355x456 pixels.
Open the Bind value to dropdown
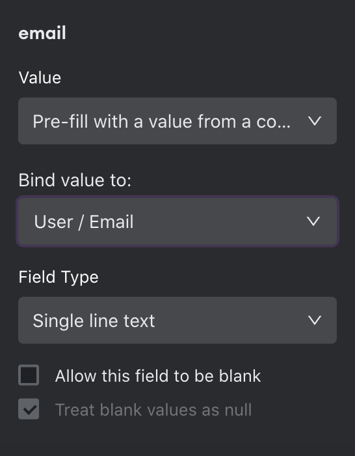[177, 221]
